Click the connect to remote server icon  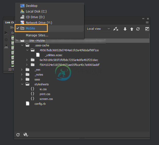point(116,29)
